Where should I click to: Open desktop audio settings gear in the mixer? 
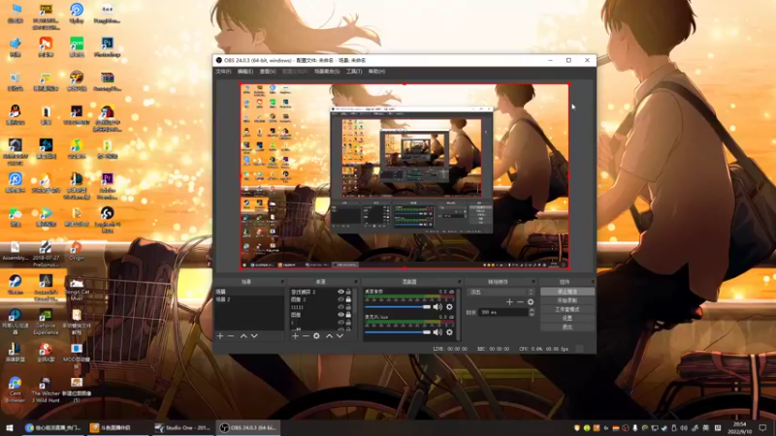[449, 307]
